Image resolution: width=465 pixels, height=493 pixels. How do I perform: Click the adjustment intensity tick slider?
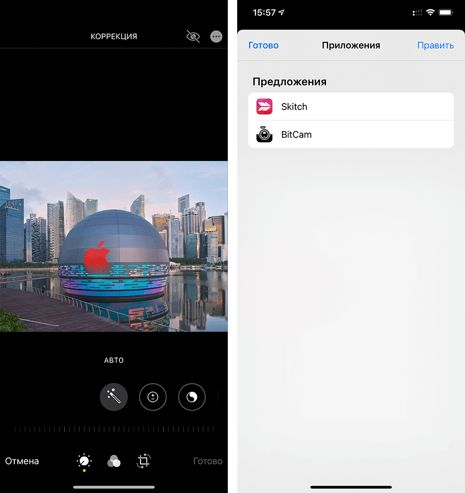[x=114, y=429]
